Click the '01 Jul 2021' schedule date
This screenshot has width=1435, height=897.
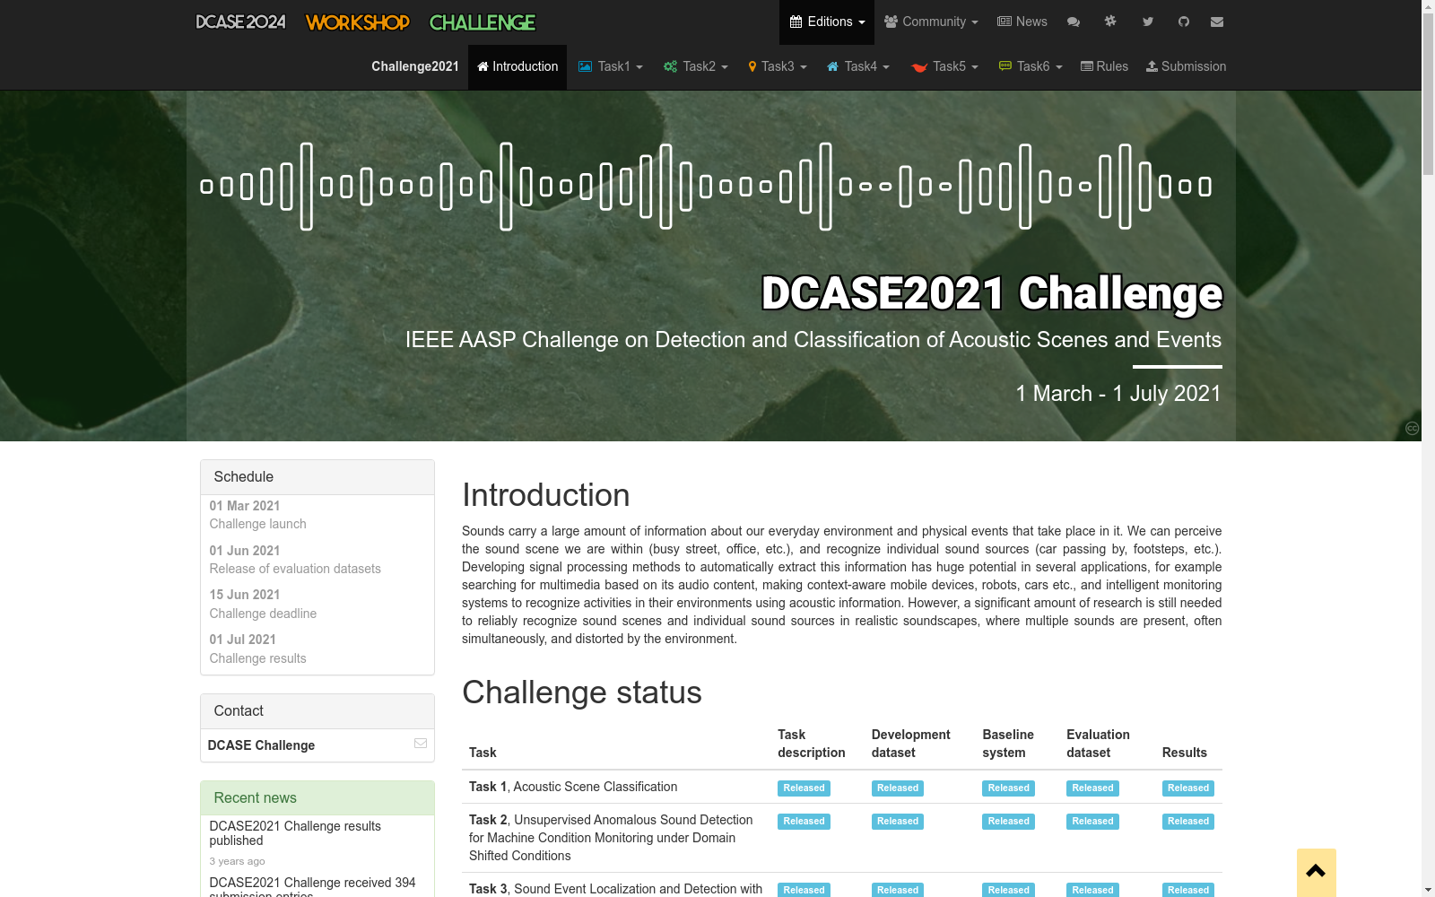pos(243,640)
